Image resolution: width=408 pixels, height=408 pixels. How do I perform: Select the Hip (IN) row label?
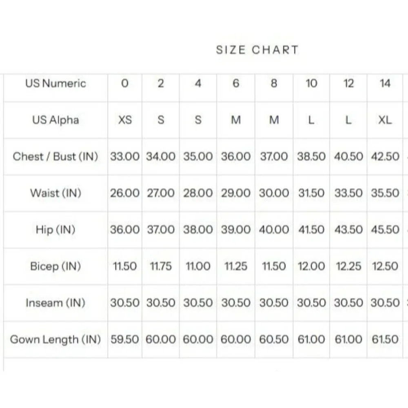pyautogui.click(x=55, y=230)
